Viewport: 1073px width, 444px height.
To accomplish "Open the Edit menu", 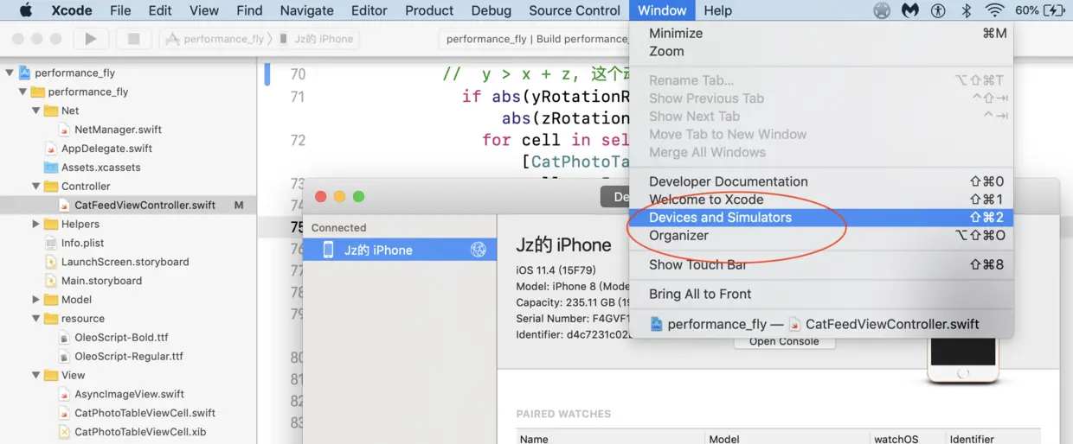I will coord(160,10).
